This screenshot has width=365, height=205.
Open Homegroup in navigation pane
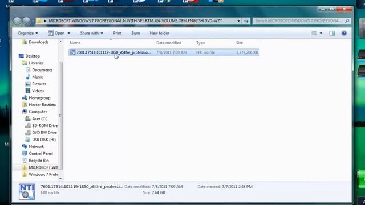point(39,98)
